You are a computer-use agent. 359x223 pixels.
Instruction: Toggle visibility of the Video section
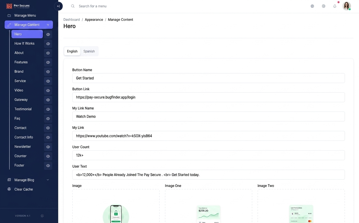point(48,90)
